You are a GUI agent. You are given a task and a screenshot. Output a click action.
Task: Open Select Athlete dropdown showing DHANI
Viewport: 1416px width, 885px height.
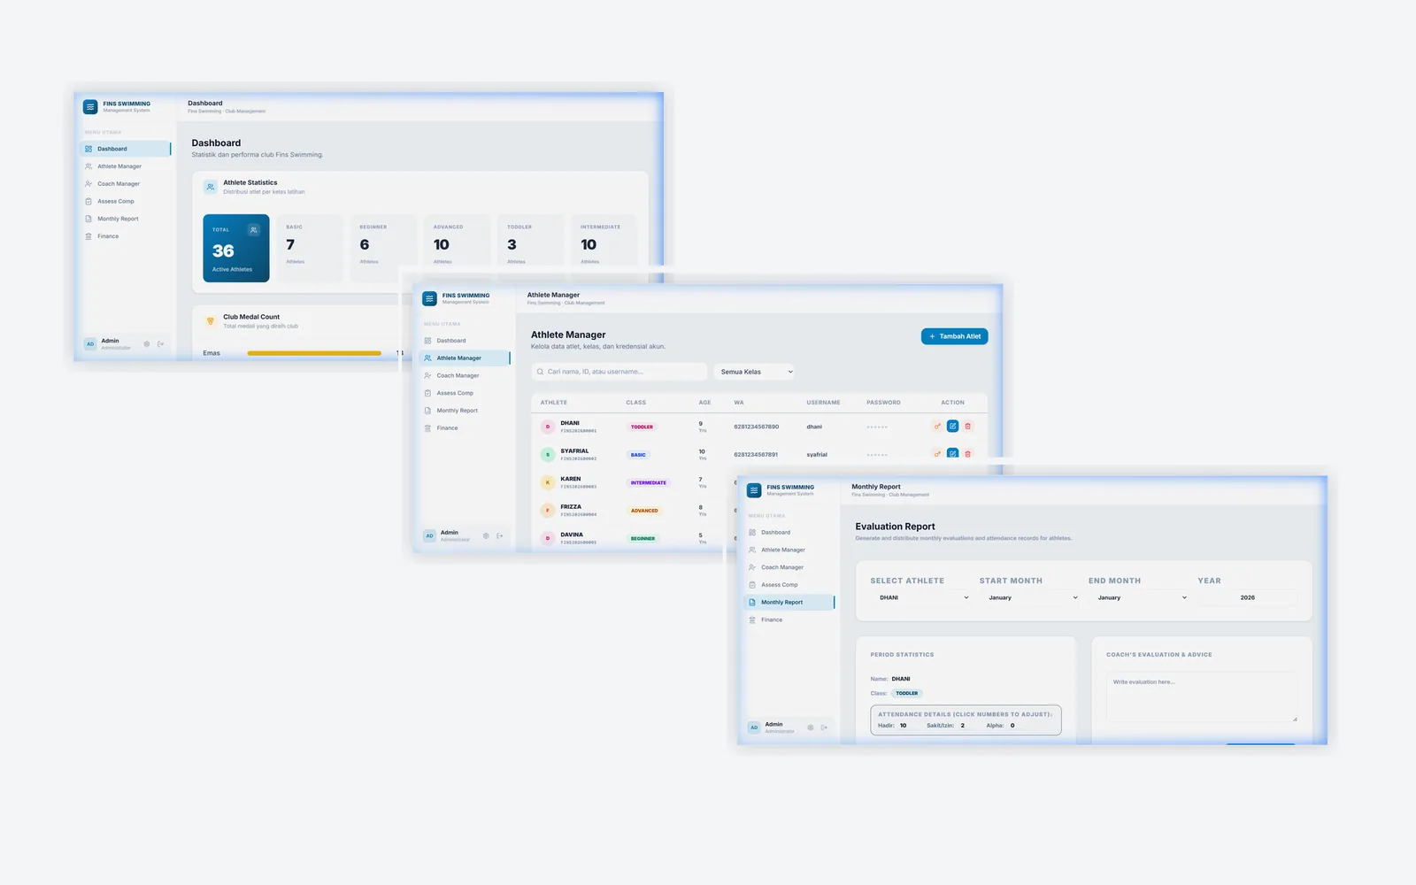[921, 597]
